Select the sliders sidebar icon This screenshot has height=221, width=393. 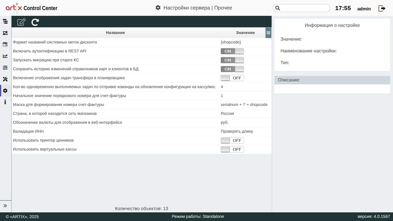point(5,68)
